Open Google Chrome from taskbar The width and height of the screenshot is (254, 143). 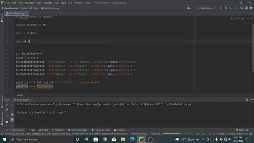coord(105,139)
